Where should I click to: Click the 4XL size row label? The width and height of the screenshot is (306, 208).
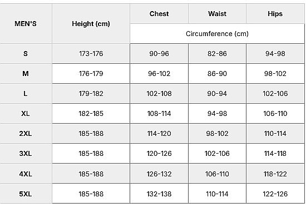26,174
